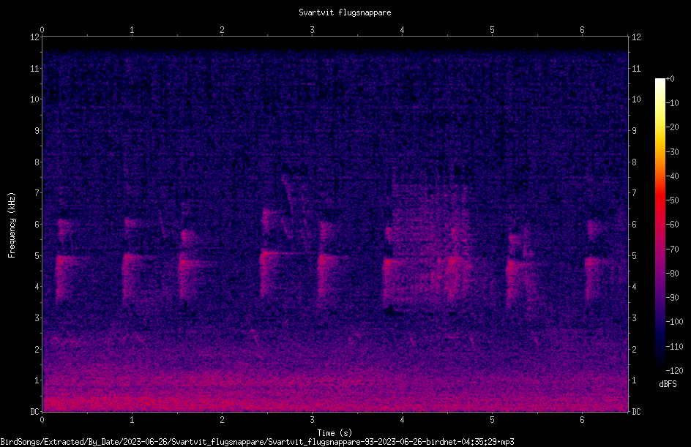Click the "11" tick on left frequency axis
The width and height of the screenshot is (691, 447).
pyautogui.click(x=35, y=68)
